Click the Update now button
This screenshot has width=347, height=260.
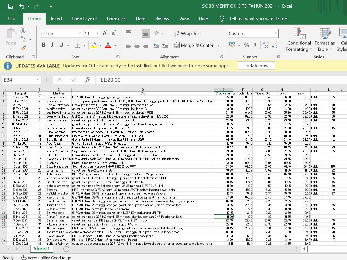pos(256,66)
